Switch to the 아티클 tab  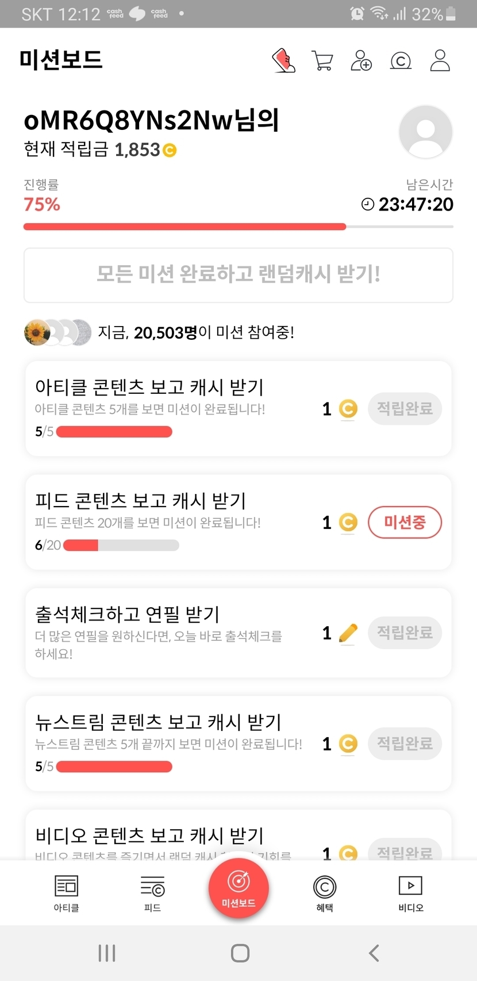66,893
